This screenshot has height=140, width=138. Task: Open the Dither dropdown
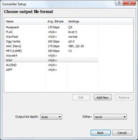pyautogui.click(x=110, y=117)
